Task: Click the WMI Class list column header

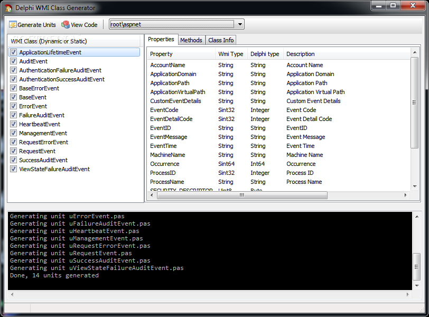Action: pyautogui.click(x=74, y=41)
